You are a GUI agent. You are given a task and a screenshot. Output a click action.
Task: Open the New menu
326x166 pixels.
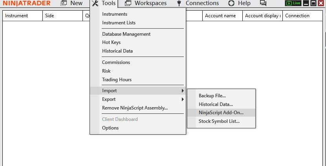[x=76, y=3]
